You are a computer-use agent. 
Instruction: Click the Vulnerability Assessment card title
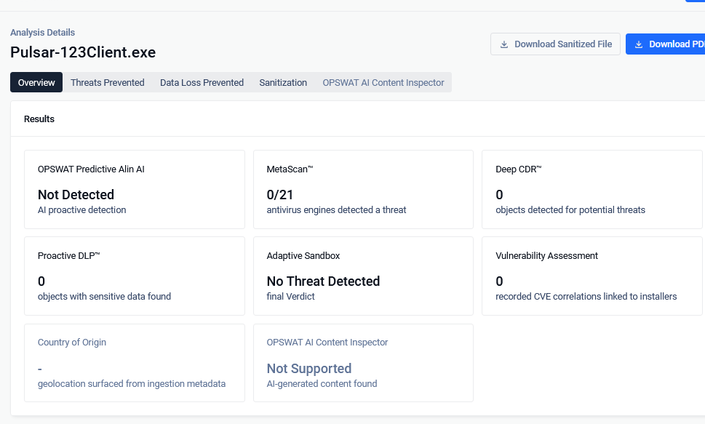546,255
